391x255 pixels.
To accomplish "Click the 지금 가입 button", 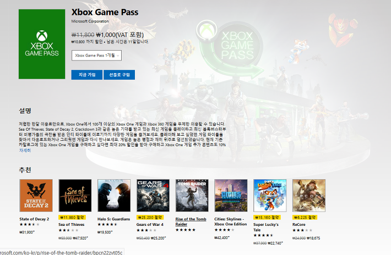I will 87,75.
